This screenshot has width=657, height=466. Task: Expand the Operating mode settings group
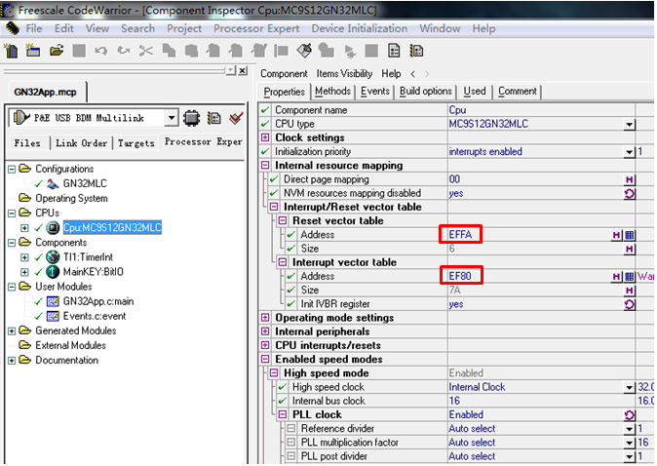265,318
